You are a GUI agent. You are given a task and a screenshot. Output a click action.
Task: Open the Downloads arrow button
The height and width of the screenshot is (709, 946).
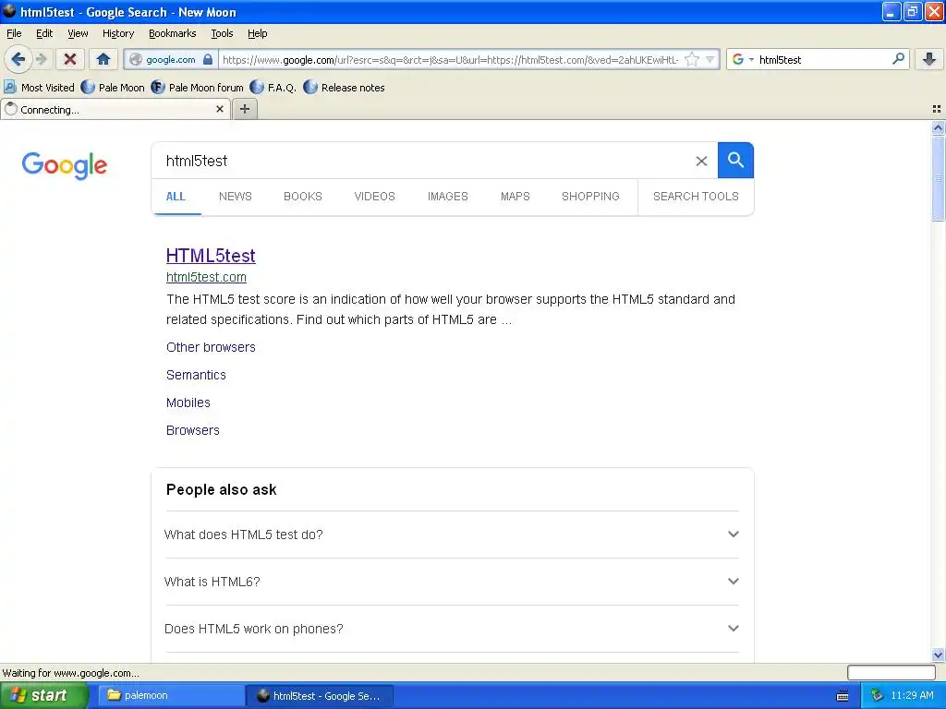(x=929, y=59)
